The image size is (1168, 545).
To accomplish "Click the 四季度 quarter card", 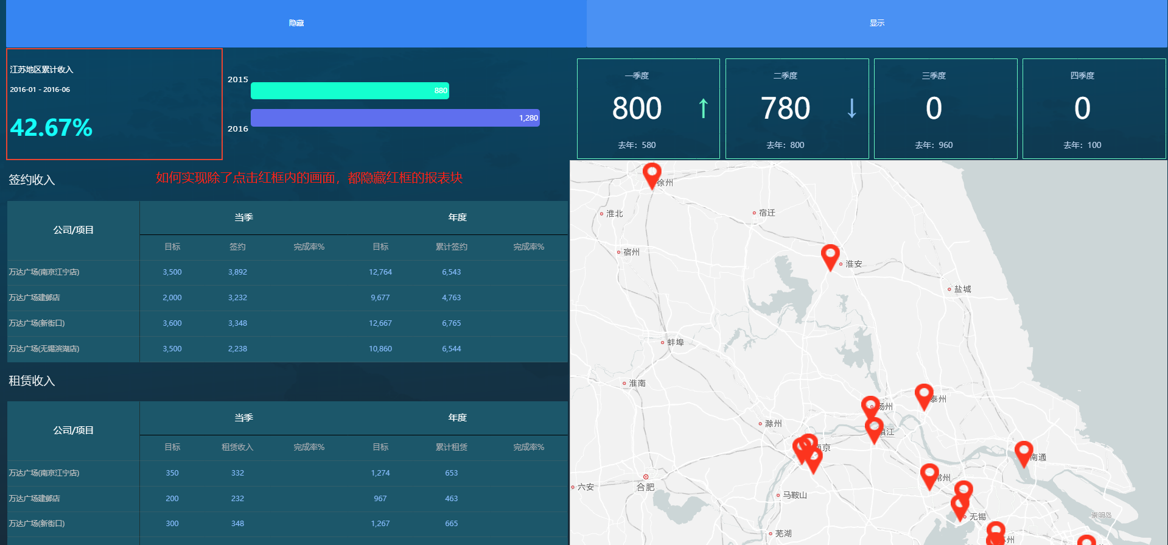I will coord(1094,108).
